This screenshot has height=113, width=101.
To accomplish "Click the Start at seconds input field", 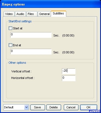I will (31, 35).
